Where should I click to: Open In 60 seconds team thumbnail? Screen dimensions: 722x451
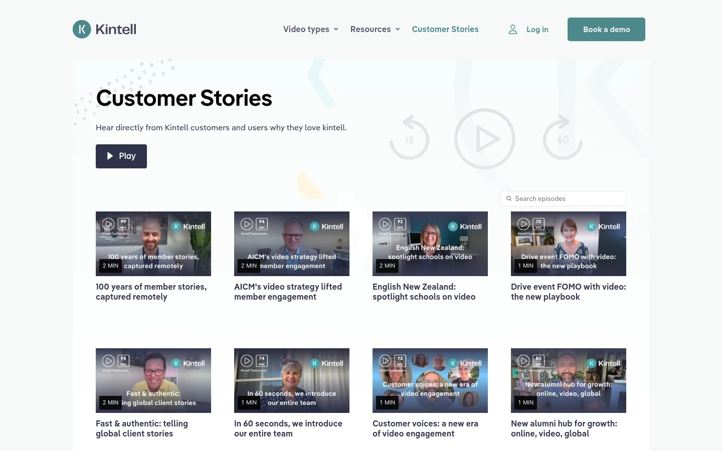click(292, 380)
